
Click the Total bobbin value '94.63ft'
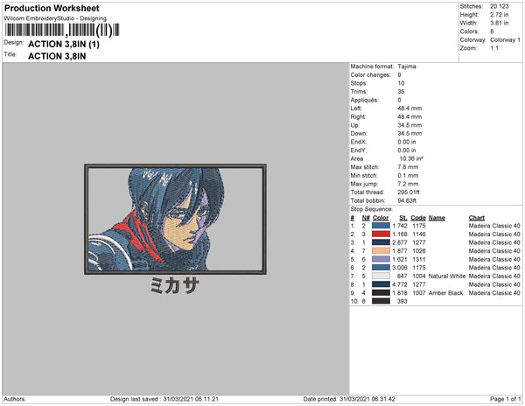(407, 200)
